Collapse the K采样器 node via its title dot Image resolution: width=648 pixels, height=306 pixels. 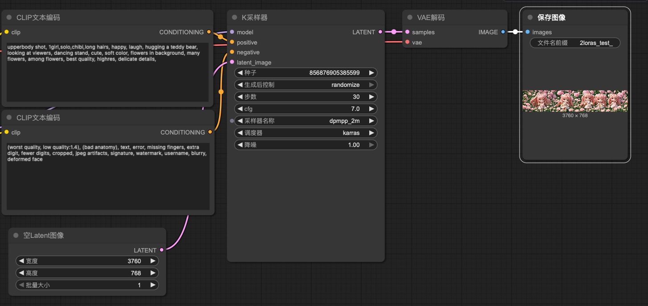pos(234,17)
